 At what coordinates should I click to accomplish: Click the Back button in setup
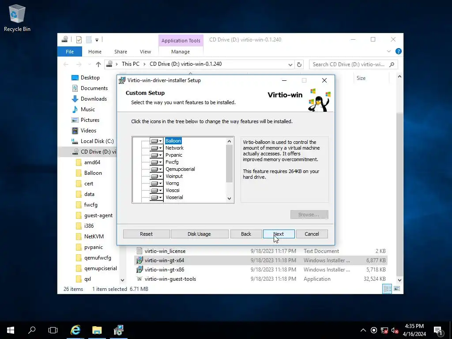(x=246, y=234)
